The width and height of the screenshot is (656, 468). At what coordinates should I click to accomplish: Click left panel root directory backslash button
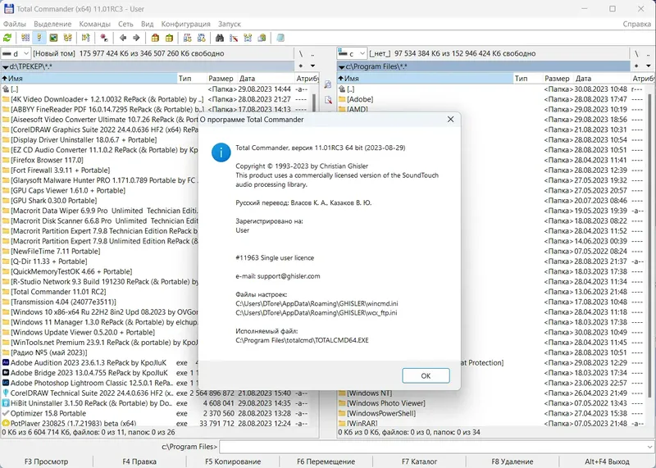point(300,53)
